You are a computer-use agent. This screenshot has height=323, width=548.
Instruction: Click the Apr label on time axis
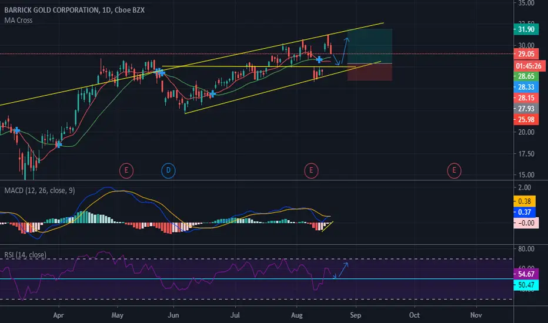pyautogui.click(x=58, y=315)
